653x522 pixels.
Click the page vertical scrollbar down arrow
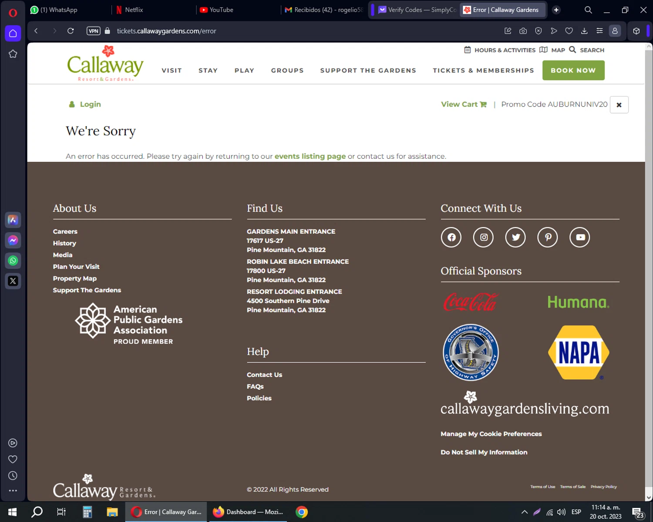(x=649, y=497)
